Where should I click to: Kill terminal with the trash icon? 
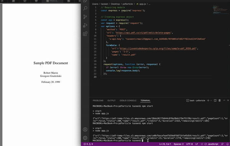click(219, 100)
